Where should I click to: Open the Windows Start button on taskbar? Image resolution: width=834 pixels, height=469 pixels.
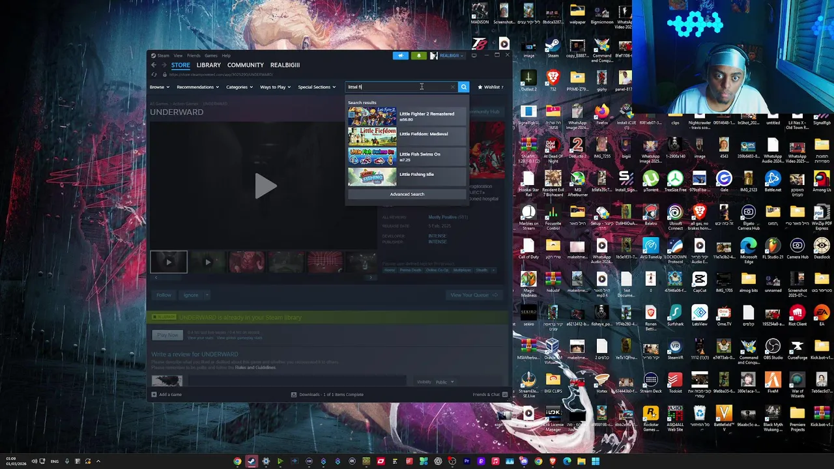tap(596, 461)
